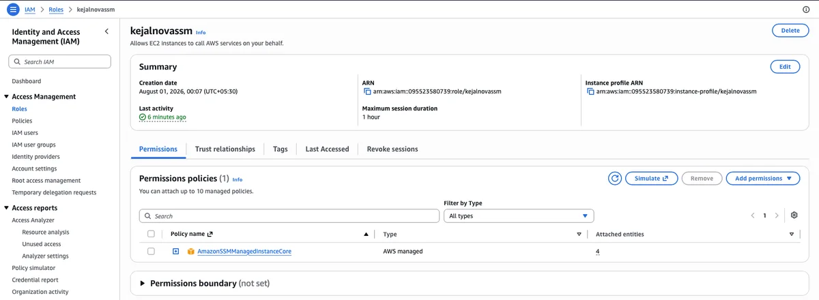Switch to the Permissions tab
The image size is (819, 300).
158,149
